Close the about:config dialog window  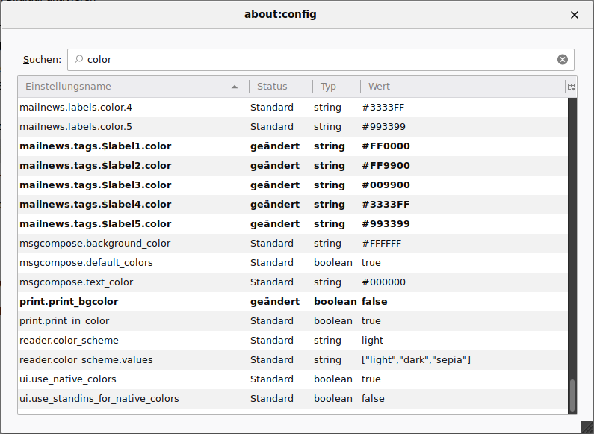point(575,15)
